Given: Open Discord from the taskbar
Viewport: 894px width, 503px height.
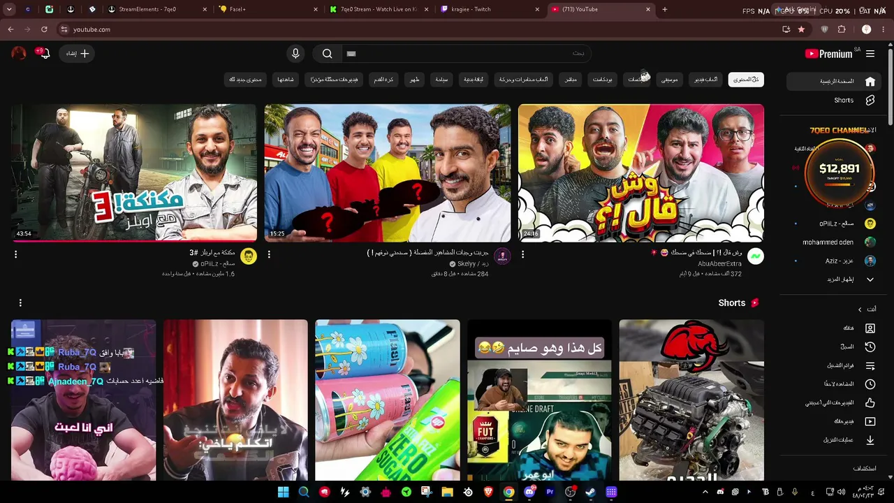Looking at the screenshot, I should click(529, 492).
